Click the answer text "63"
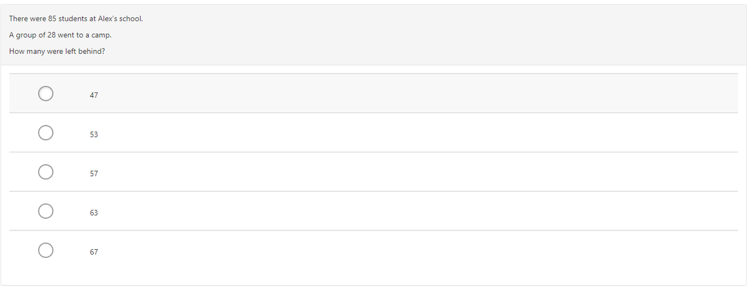Image resolution: width=750 pixels, height=291 pixels. (x=94, y=213)
